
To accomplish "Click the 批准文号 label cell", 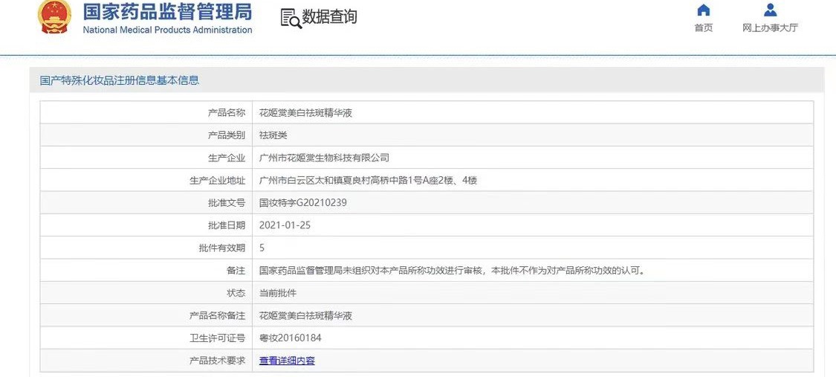I will (x=146, y=203).
